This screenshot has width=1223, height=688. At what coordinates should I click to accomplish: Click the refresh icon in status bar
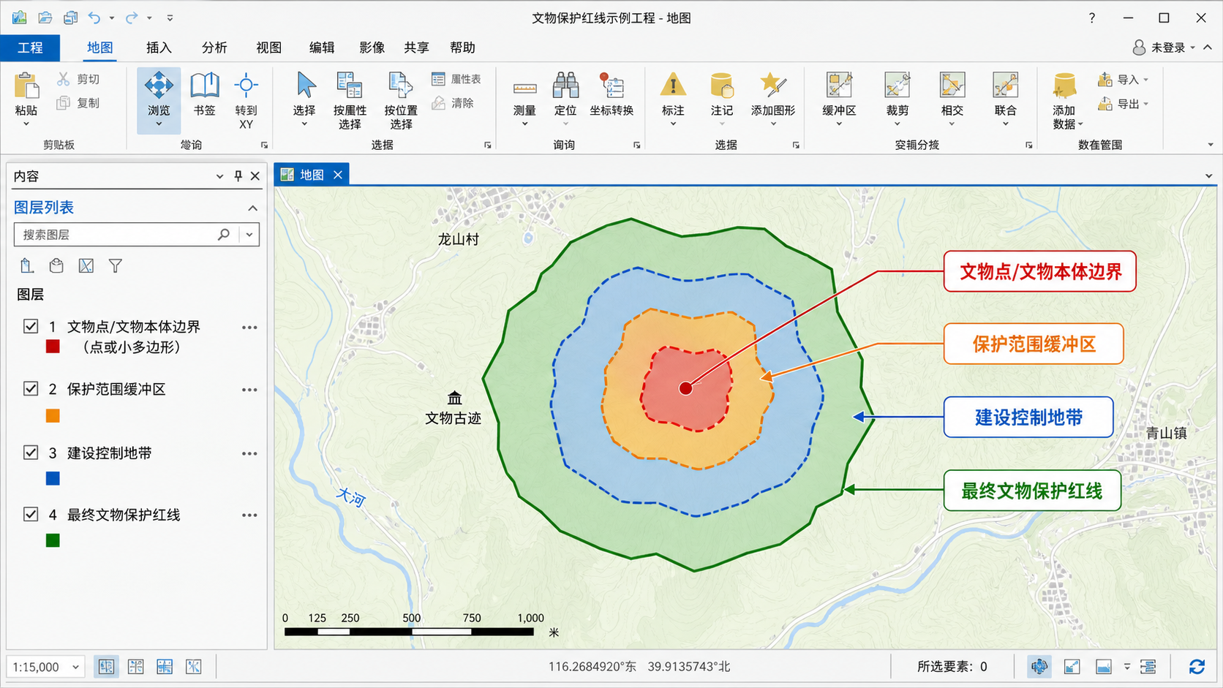tap(1197, 667)
